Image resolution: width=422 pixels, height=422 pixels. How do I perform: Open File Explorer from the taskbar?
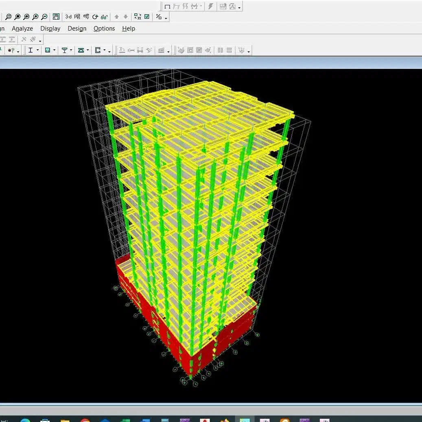[65, 420]
